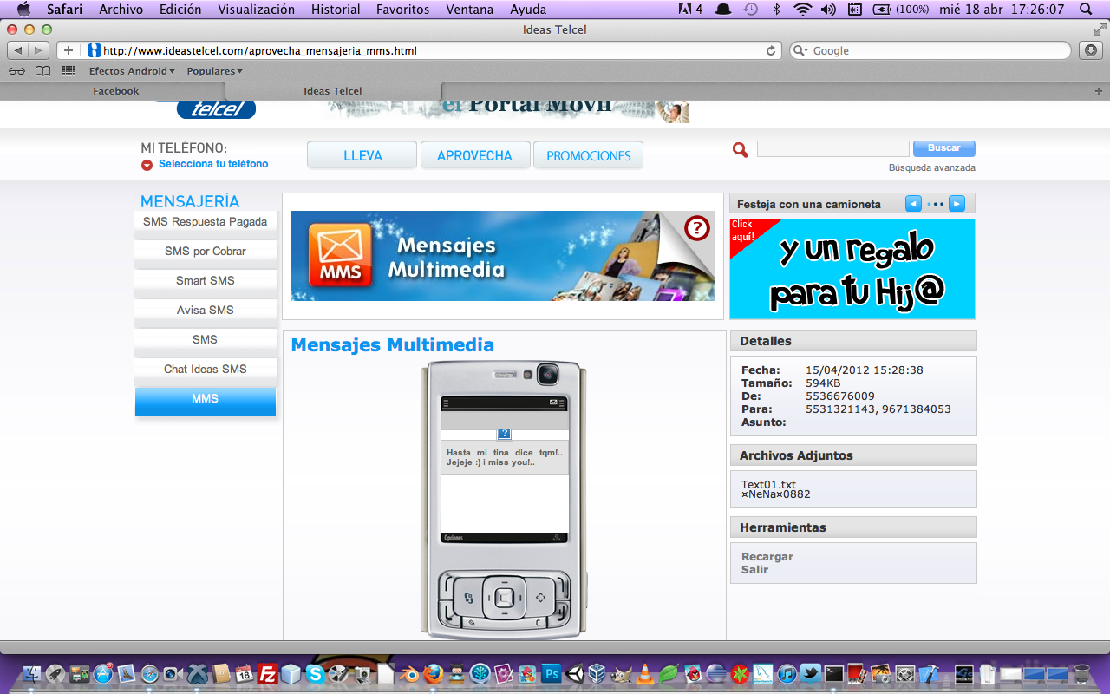Click Salir under Herramientas
1110x694 pixels.
(754, 570)
